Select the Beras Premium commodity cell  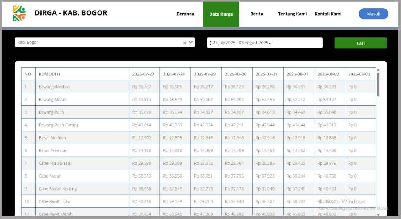[82, 150]
